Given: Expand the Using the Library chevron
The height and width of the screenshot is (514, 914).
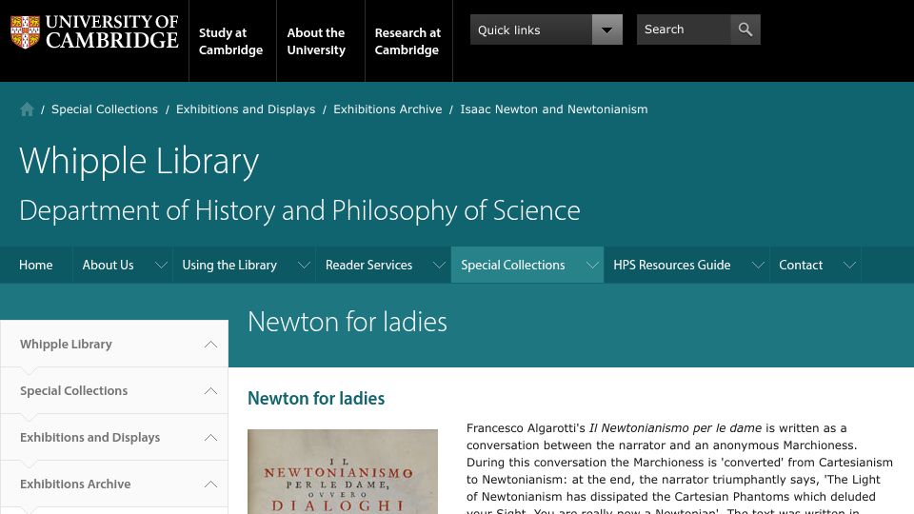Looking at the screenshot, I should (304, 266).
